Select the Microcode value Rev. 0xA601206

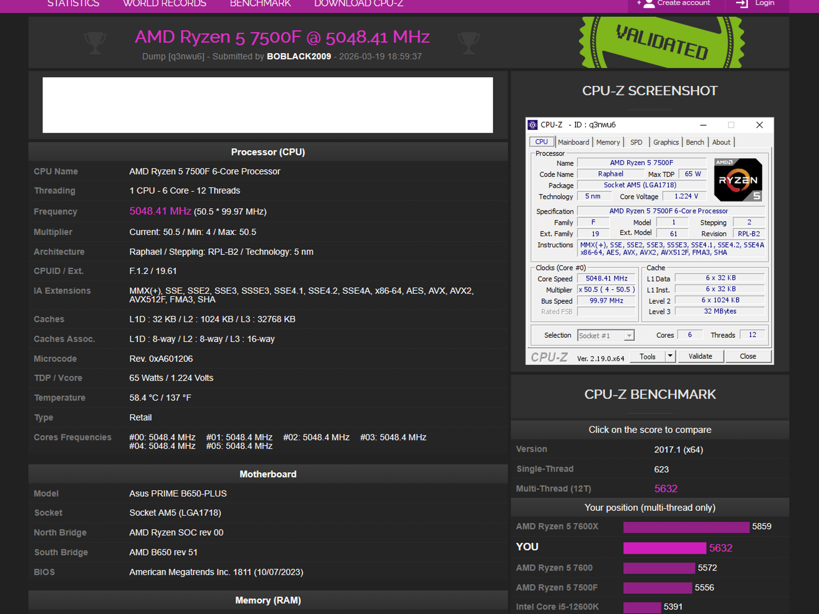tap(161, 359)
